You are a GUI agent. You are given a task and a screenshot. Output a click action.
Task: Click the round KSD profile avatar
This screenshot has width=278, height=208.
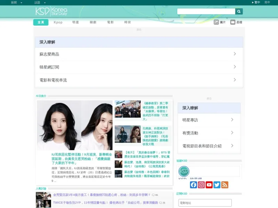184,171
